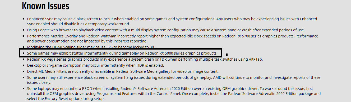Click bullet marker before Desktop or In-game corruption
Image resolution: width=351 pixels, height=102 pixels.
pos(24,66)
